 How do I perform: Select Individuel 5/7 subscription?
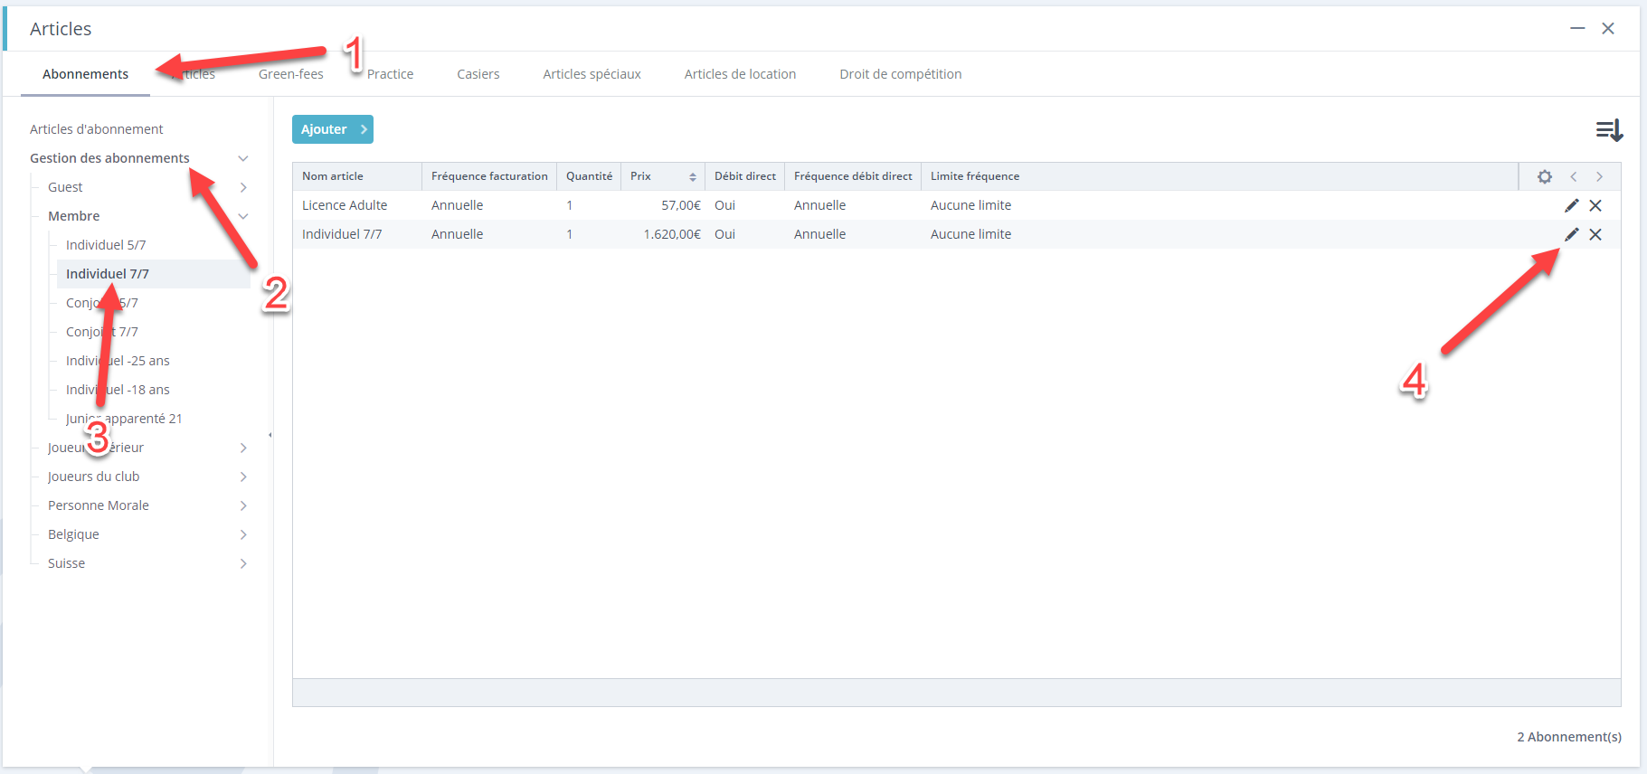coord(106,245)
